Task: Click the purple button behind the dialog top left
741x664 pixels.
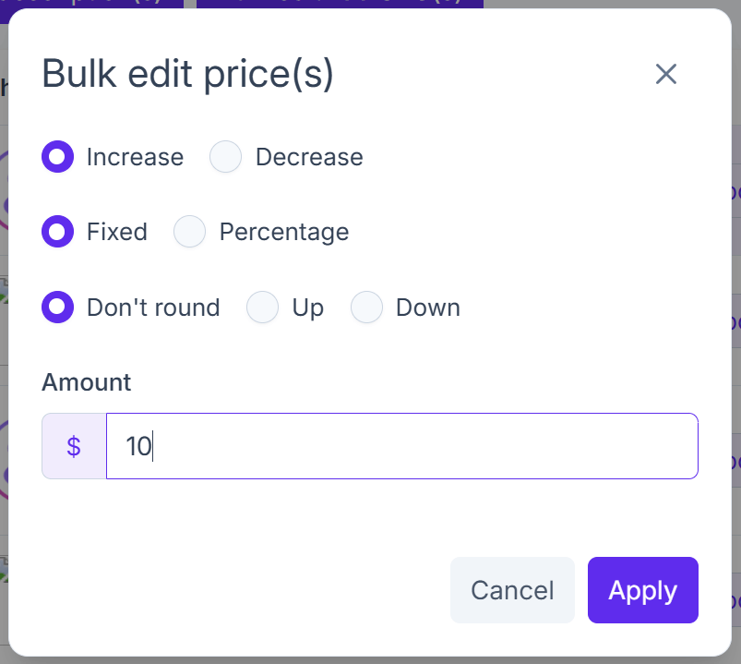Action: pos(92,5)
